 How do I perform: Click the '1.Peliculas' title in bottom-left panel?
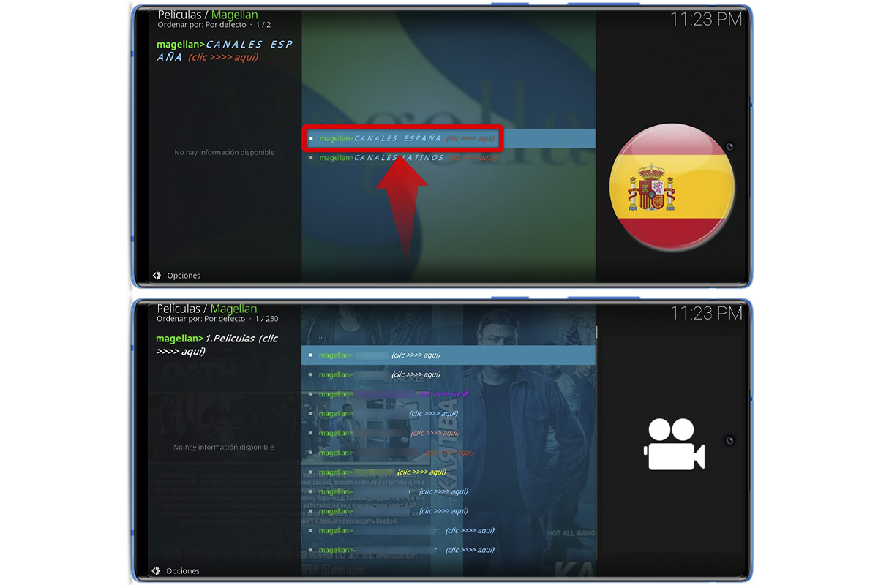(217, 344)
